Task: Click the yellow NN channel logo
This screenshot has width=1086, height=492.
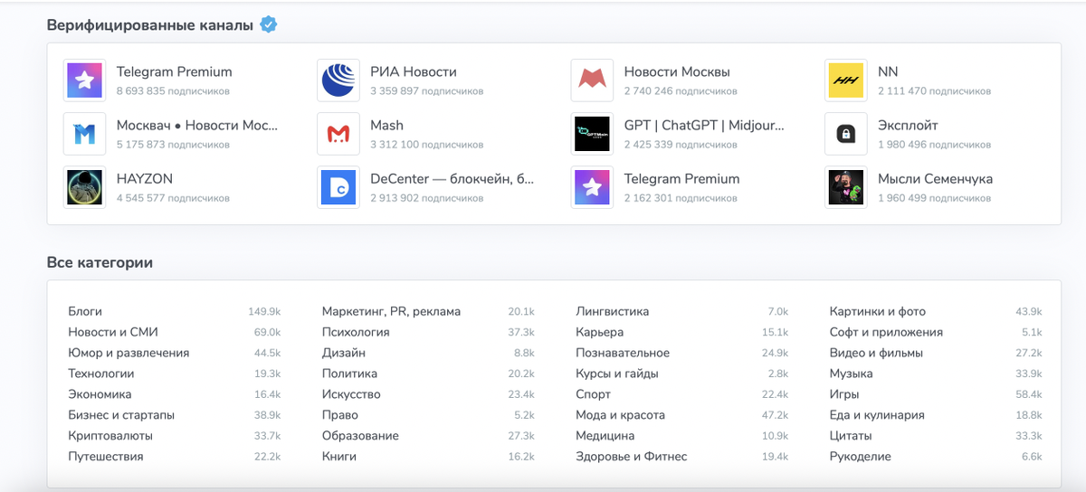Action: coord(846,81)
